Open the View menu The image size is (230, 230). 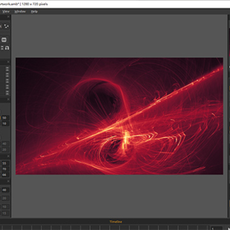(6, 11)
